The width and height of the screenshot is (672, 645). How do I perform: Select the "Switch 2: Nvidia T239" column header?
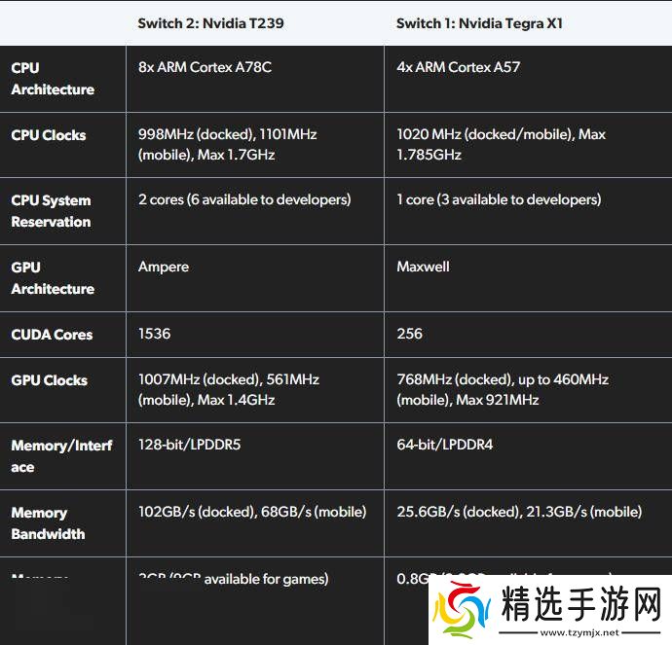[x=210, y=22]
